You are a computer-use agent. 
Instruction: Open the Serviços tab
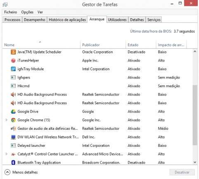154,20
